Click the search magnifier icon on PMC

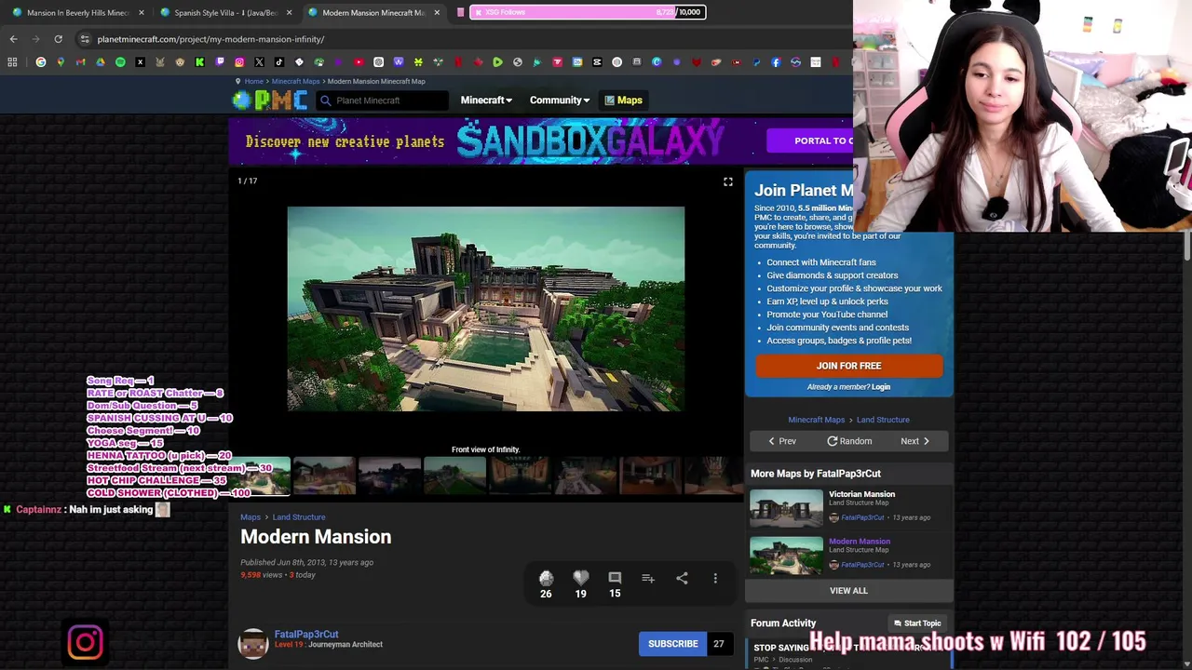(325, 100)
